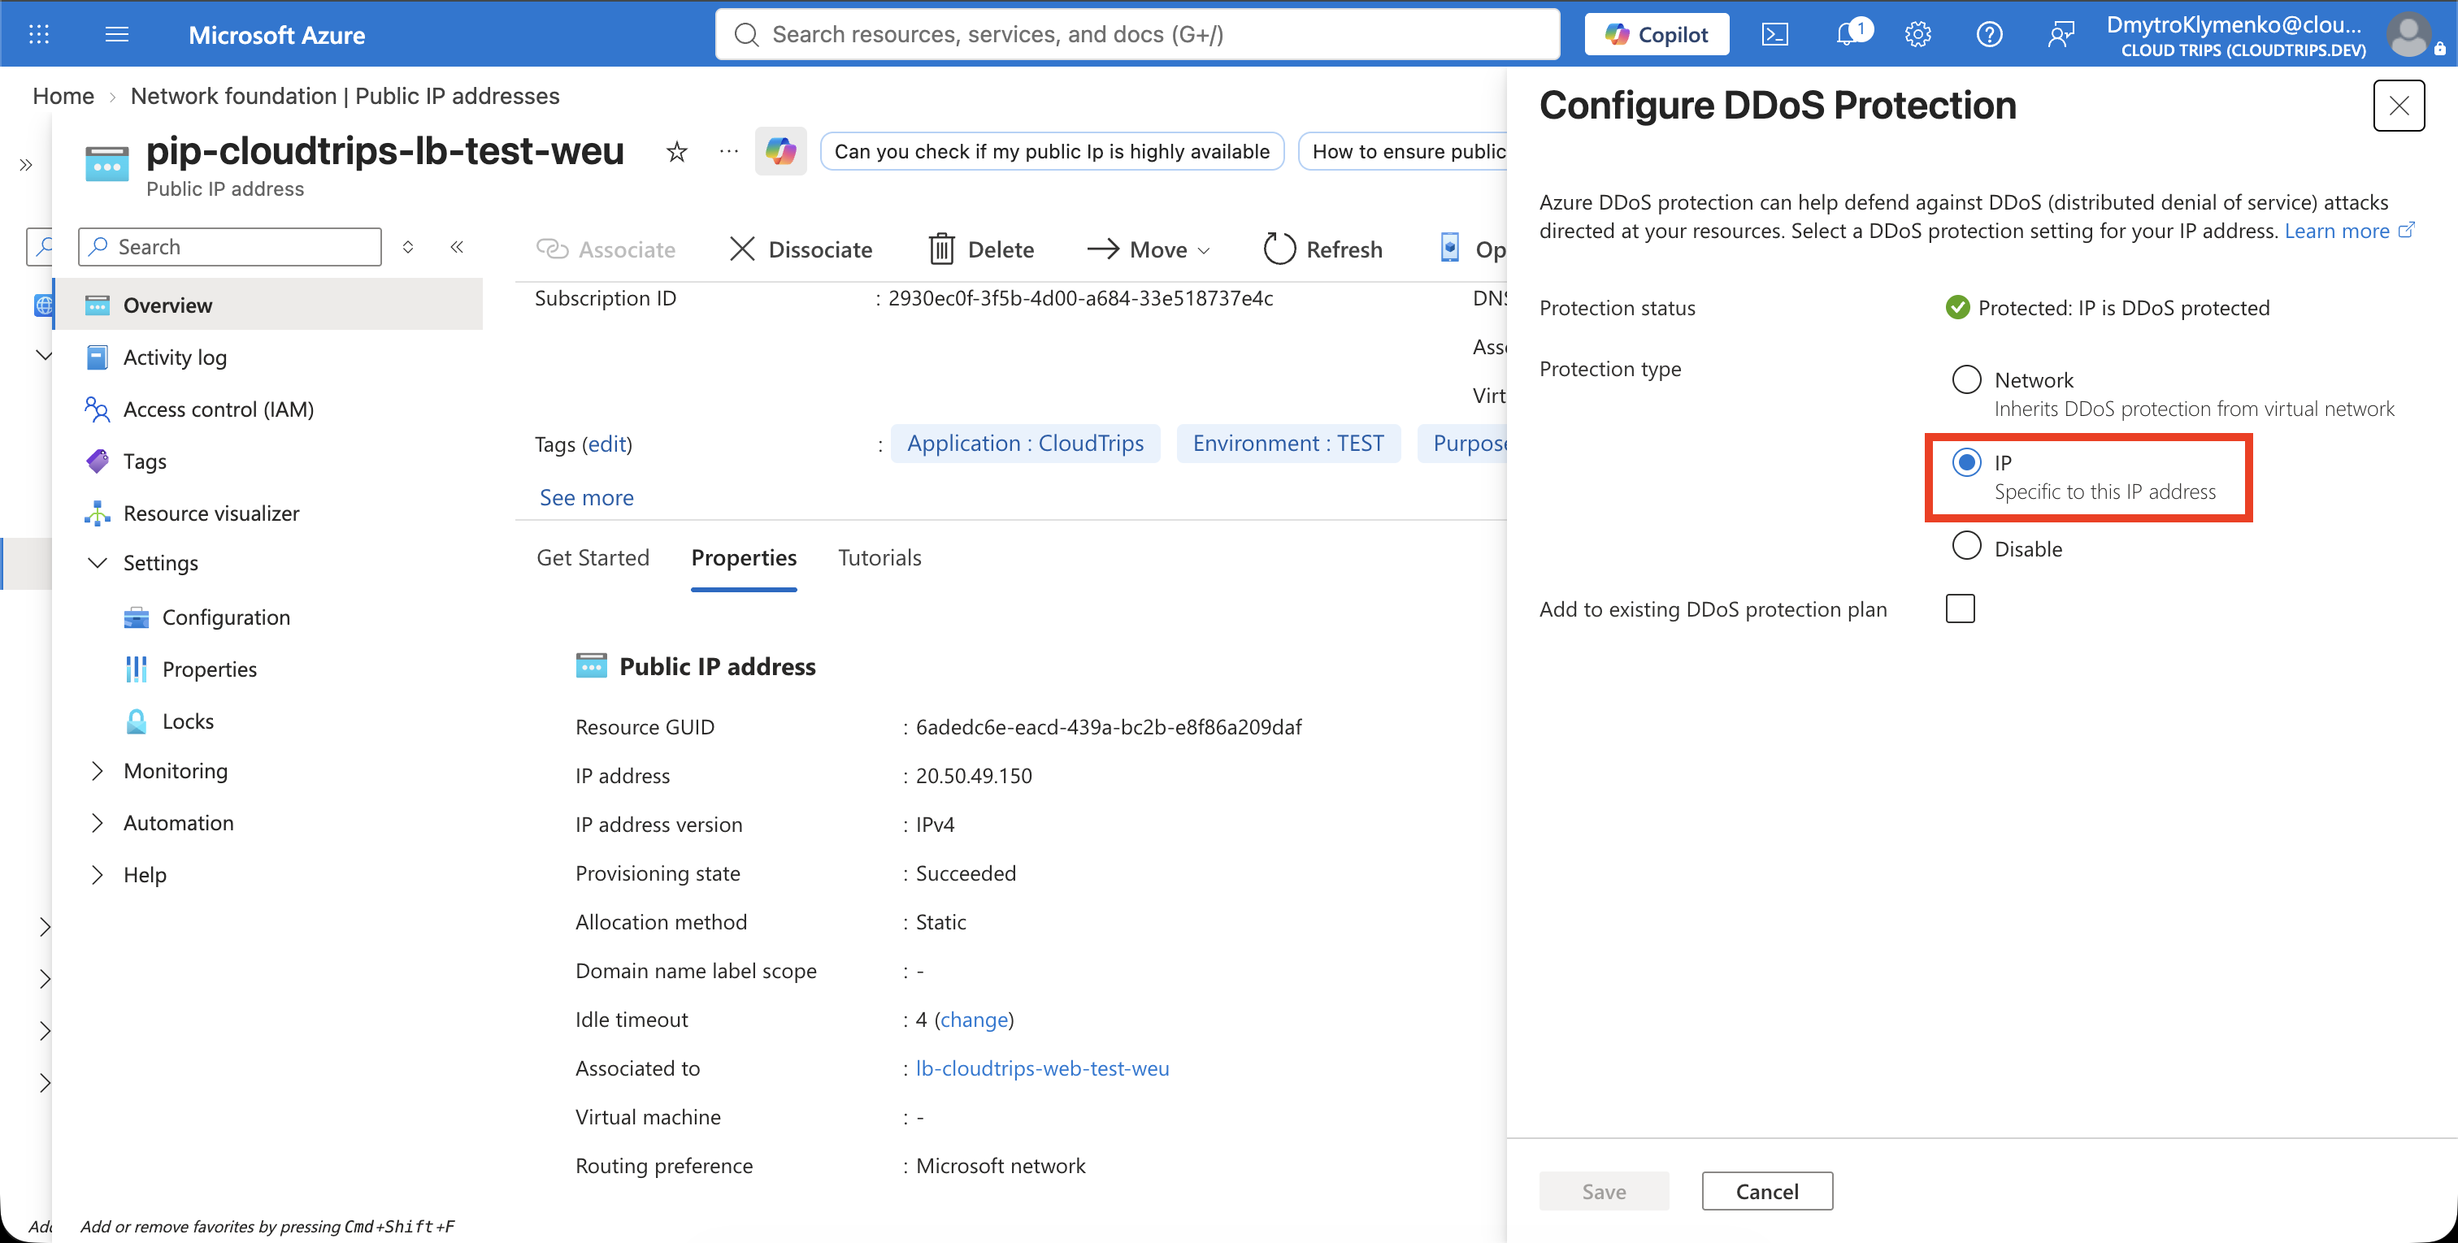Open Network foundation | Public IP addresses breadcrumb

click(345, 95)
